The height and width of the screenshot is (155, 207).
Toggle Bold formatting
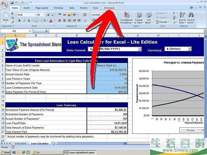pyautogui.click(x=20, y=20)
